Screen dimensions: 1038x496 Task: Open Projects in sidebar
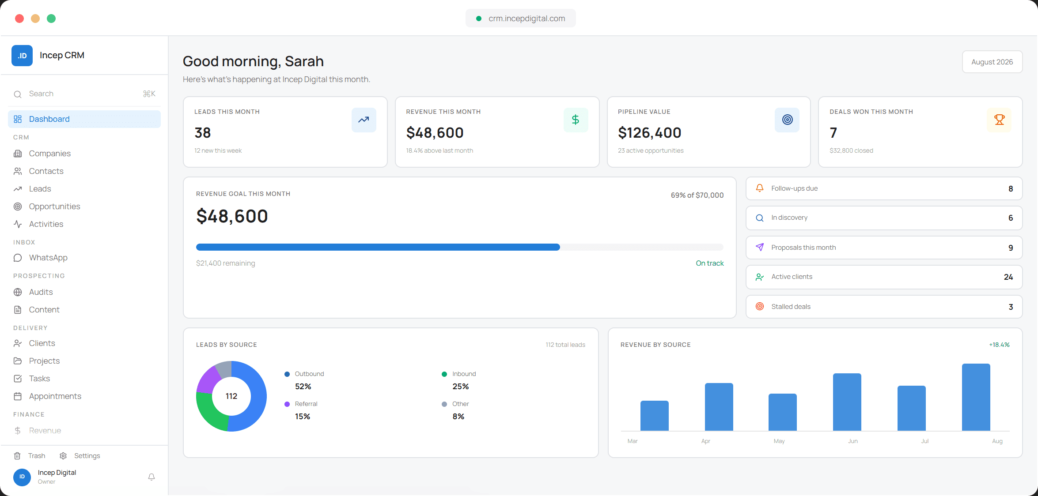(84, 361)
